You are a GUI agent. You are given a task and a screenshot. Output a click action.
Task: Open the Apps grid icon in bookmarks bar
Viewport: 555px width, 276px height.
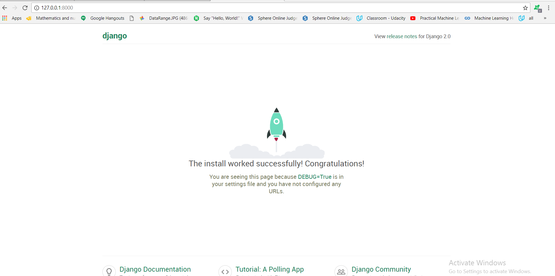[5, 18]
